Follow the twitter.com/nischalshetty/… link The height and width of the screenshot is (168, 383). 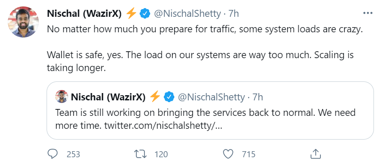(x=163, y=126)
